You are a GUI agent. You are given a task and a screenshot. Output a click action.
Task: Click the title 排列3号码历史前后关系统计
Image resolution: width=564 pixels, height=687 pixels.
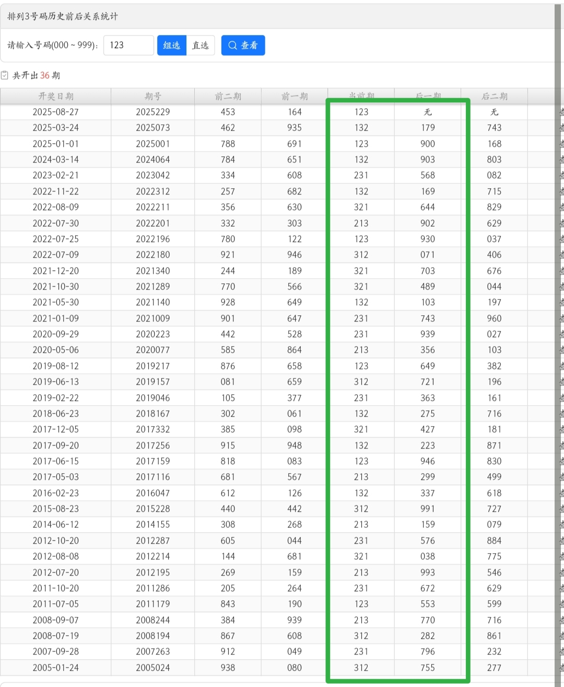click(x=63, y=16)
